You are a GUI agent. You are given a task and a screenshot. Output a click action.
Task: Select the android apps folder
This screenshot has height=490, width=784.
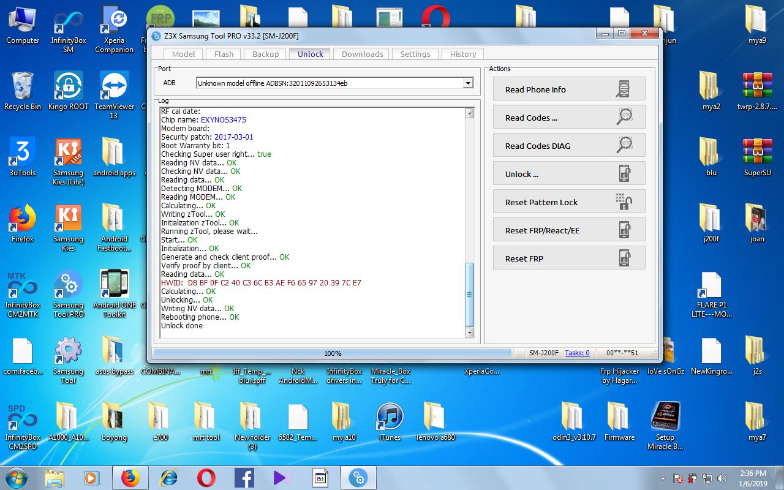(115, 157)
